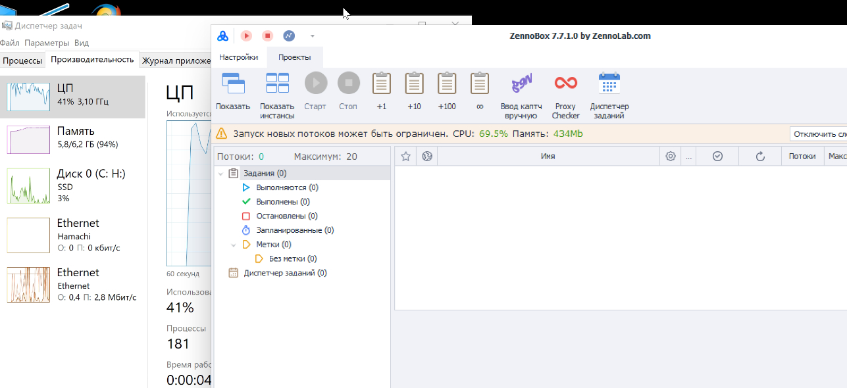Open Файл menu in Task Manager

click(x=9, y=43)
